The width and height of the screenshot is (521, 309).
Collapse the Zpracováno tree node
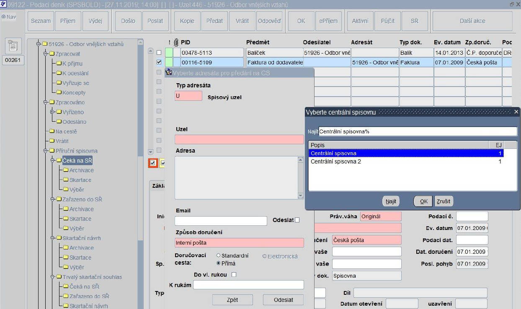pyautogui.click(x=45, y=102)
